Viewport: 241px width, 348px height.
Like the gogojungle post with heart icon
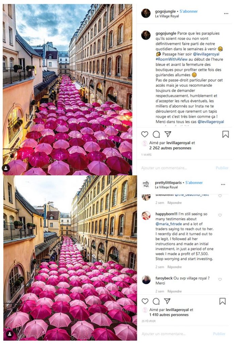click(145, 134)
